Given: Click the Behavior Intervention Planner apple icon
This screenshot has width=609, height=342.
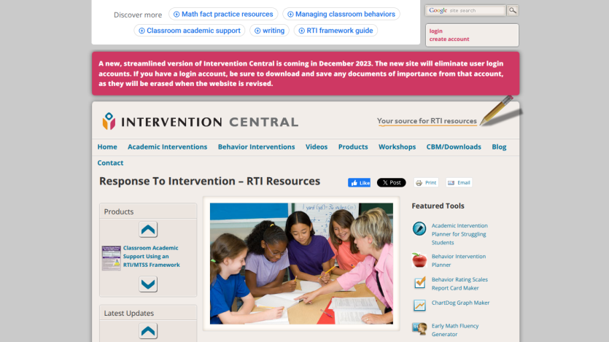Looking at the screenshot, I should click(x=419, y=260).
